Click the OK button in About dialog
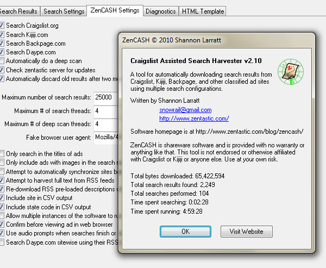This screenshot has height=268, width=326. tap(185, 232)
